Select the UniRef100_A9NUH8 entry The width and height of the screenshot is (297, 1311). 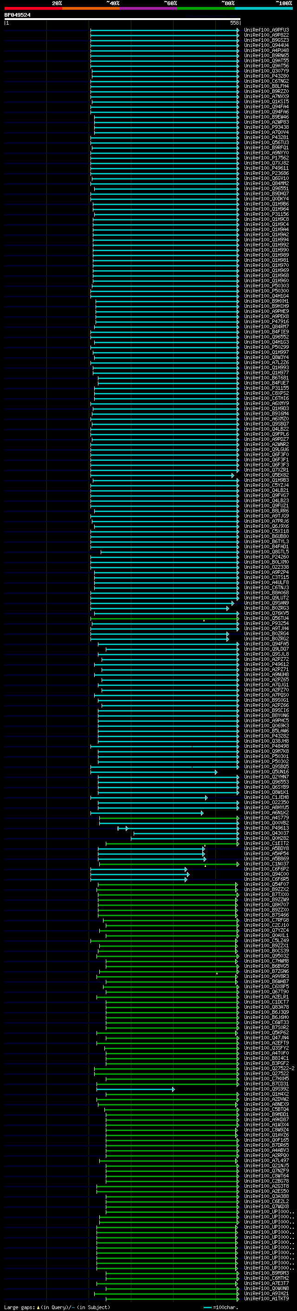point(266,675)
